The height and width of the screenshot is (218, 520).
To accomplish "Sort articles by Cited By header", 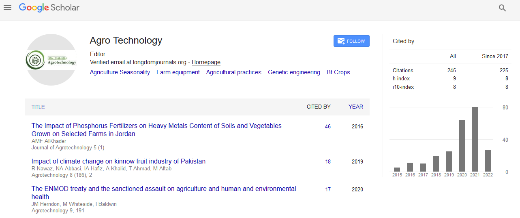I will tap(319, 107).
